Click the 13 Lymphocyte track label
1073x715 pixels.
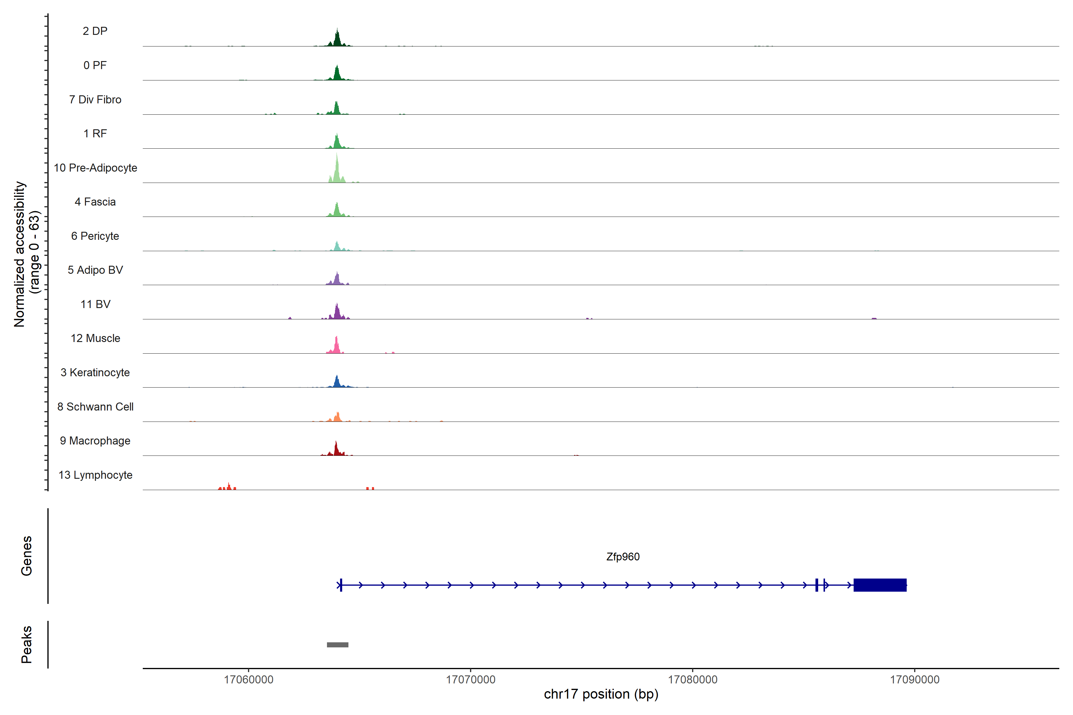(95, 475)
